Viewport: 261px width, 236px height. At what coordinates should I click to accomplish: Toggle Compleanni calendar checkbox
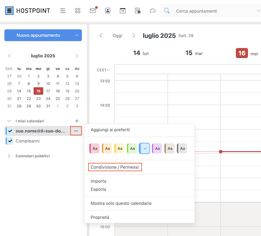(10, 141)
